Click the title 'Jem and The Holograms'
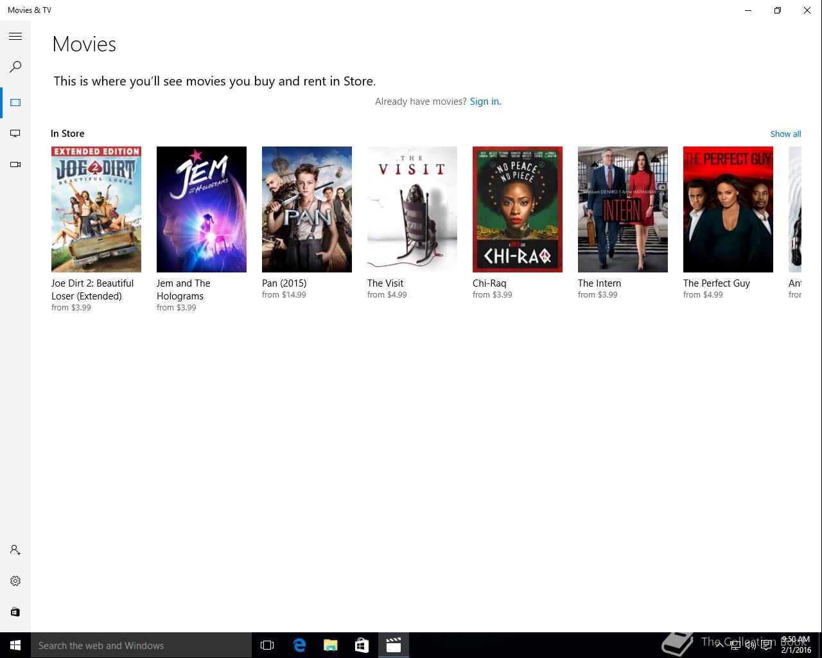The width and height of the screenshot is (822, 658). click(x=184, y=290)
